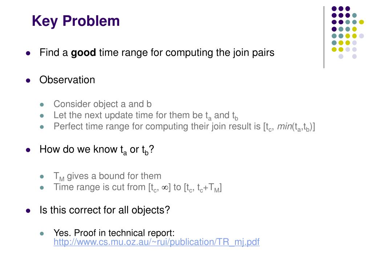Viewport: 372px width, 279px height.
Task: Click the teal bullet beside "Consider object a and b"
Action: coord(42,105)
